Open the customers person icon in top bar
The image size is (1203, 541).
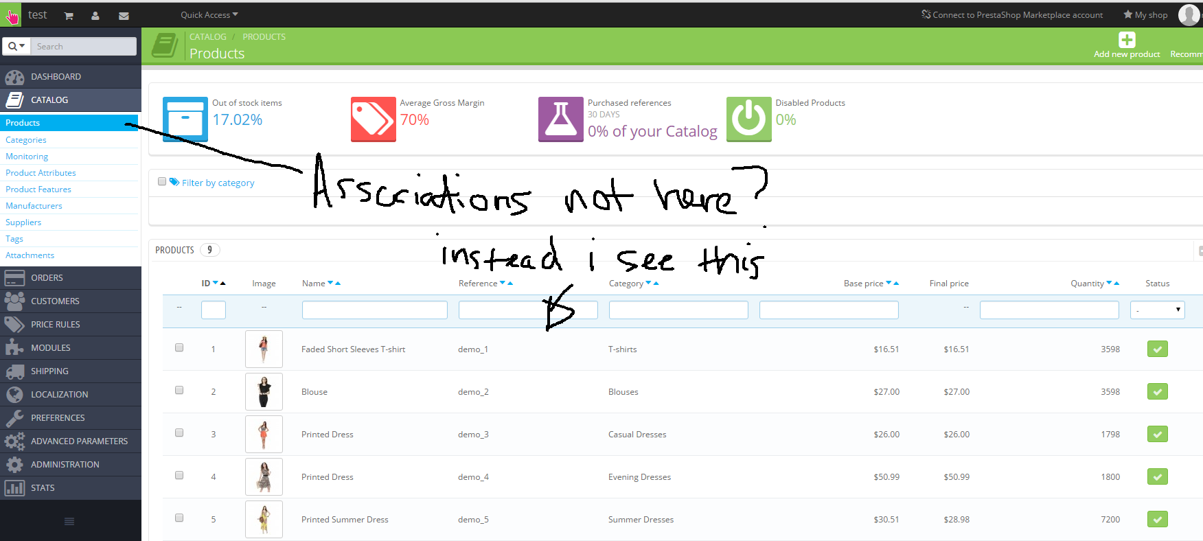point(95,16)
